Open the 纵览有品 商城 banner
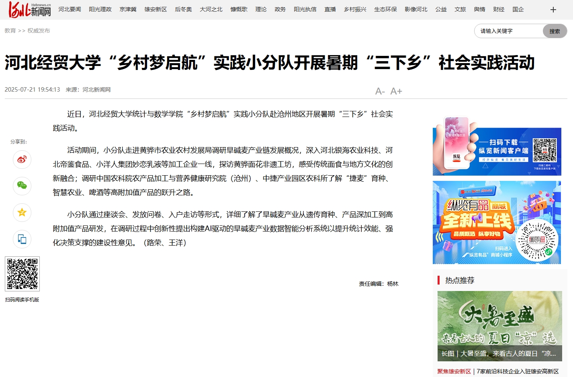The width and height of the screenshot is (573, 377). 497,222
